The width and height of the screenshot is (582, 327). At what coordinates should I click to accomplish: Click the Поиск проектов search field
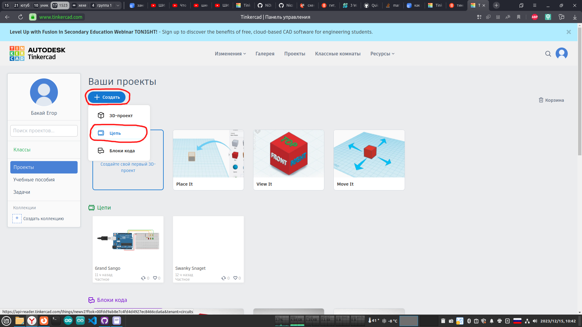point(44,131)
